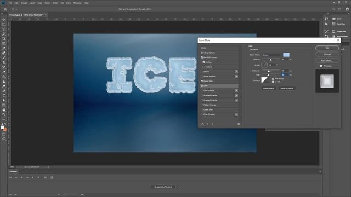The height and width of the screenshot is (197, 351).
Task: Open the Actions panel play icon
Action: point(326,24)
